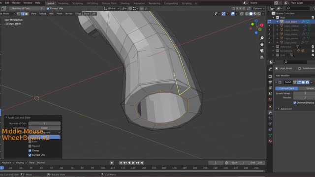Click Number of Cuts field in Loop Cut panel

point(44,123)
